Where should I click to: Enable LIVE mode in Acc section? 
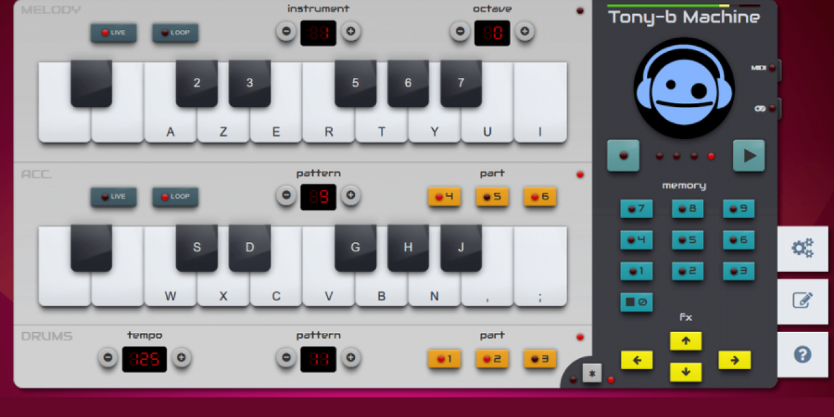coord(113,197)
